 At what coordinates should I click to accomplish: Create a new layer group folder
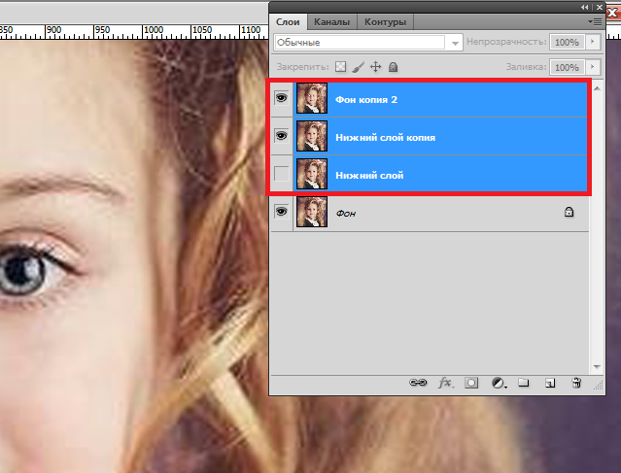coord(524,383)
